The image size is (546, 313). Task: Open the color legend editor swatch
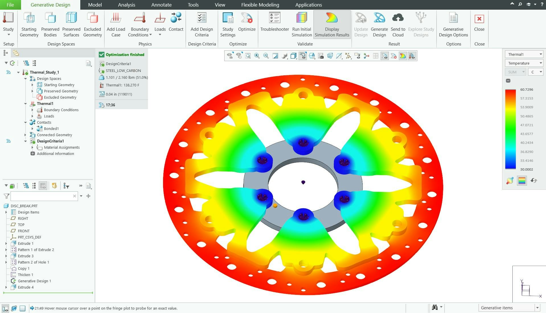[522, 181]
